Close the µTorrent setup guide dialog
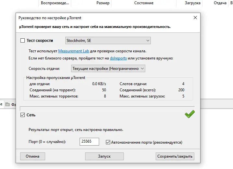233x169 pixels. (x=195, y=18)
